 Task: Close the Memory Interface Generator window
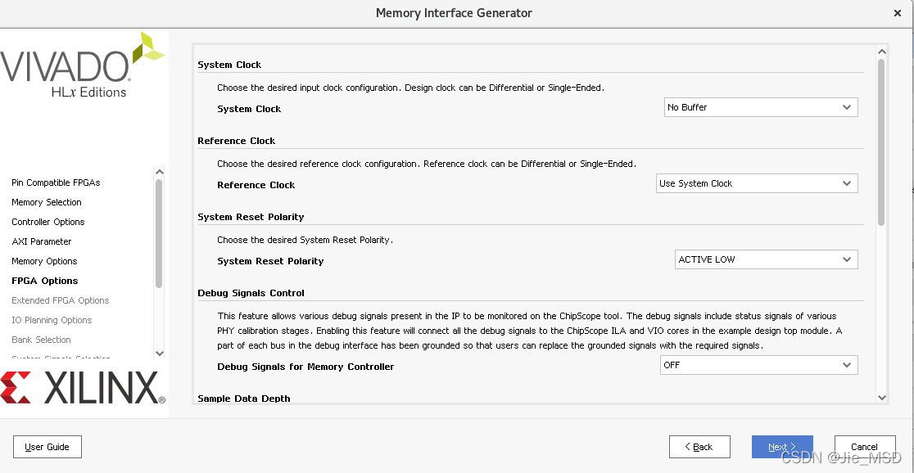tap(897, 13)
